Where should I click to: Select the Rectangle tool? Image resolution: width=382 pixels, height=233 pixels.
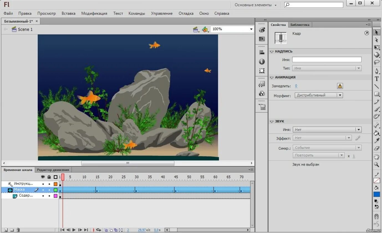376,94
